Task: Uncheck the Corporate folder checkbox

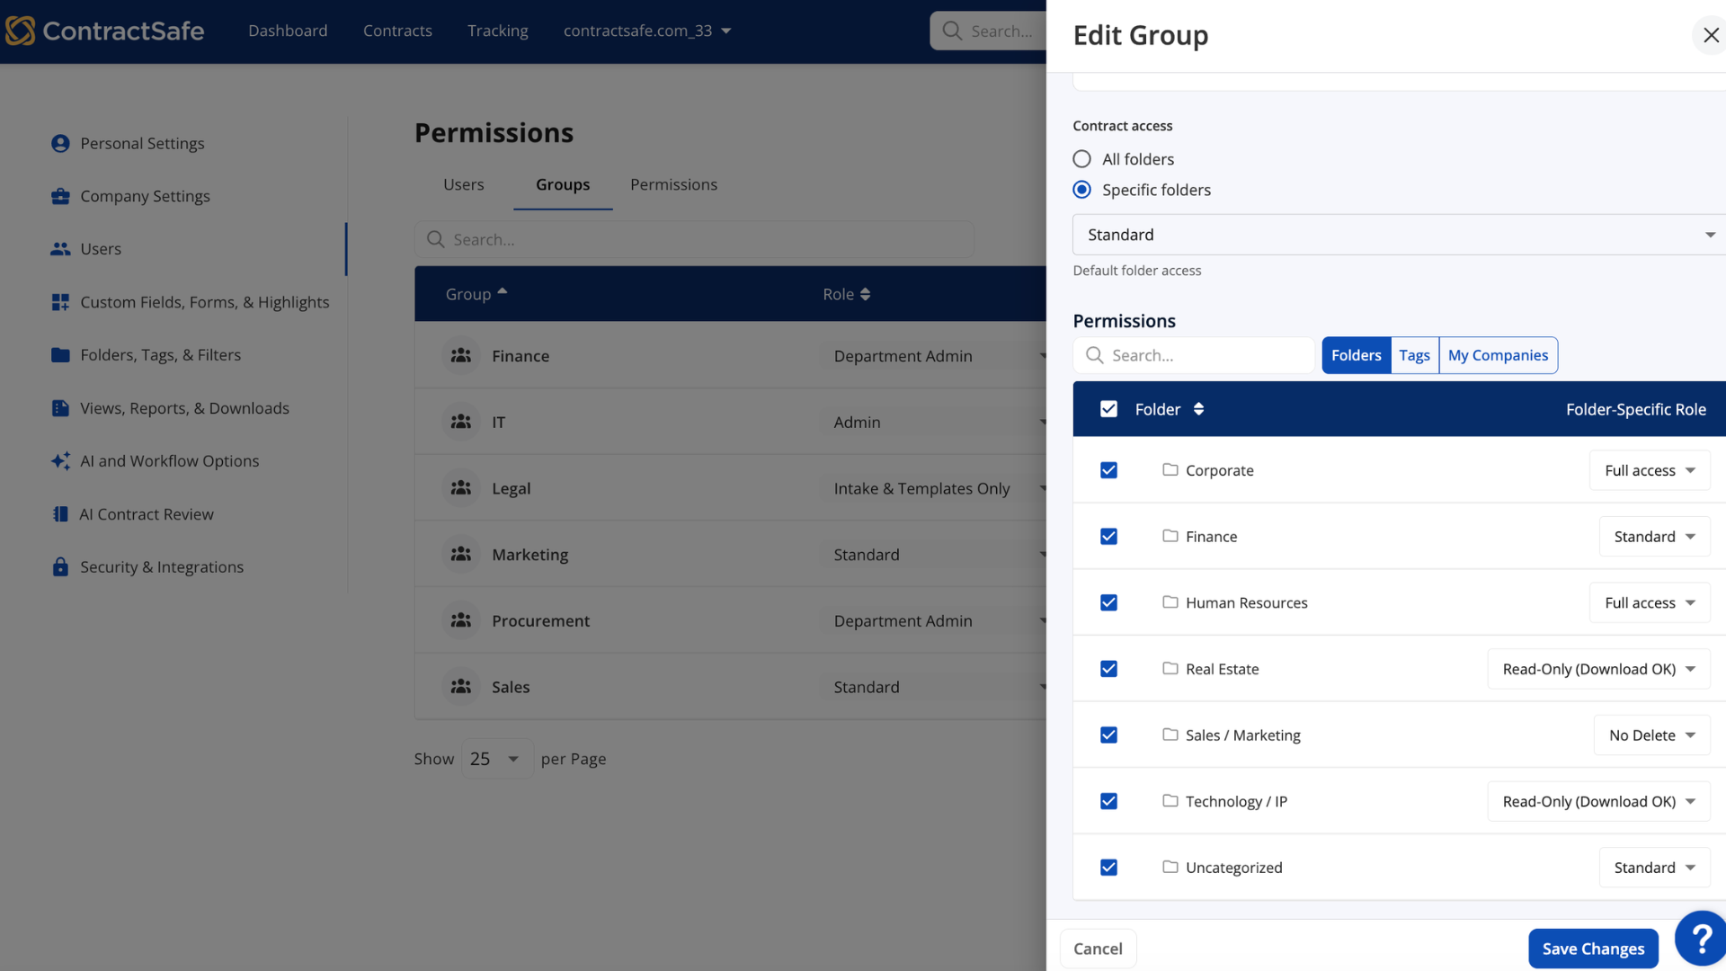Action: coord(1108,470)
